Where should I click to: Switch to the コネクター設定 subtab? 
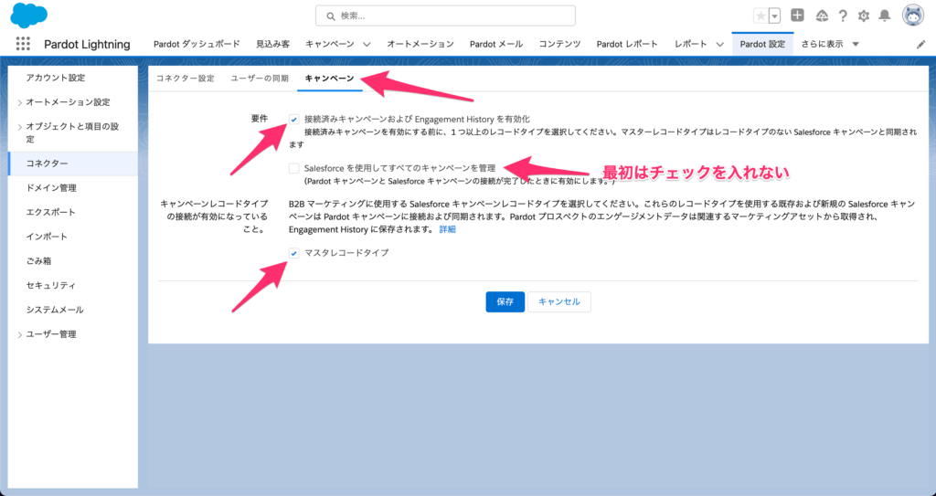tap(185, 79)
